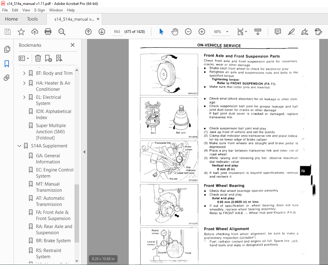Viewport: 328px width, 265px height.
Task: Collapse the S14A Supplement bookmark
Action: click(19, 146)
